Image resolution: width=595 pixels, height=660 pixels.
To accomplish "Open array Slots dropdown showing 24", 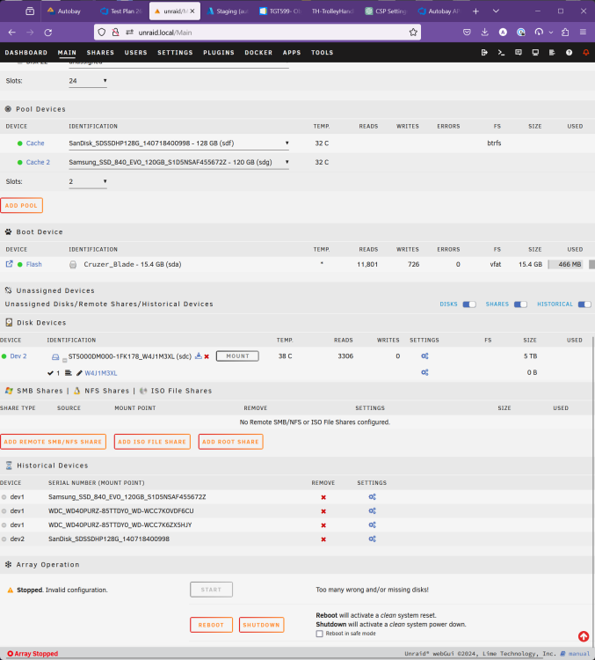I will 88,81.
